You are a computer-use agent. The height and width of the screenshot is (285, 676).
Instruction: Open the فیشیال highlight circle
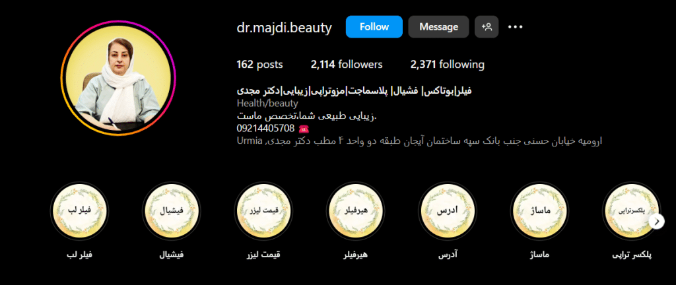click(171, 210)
